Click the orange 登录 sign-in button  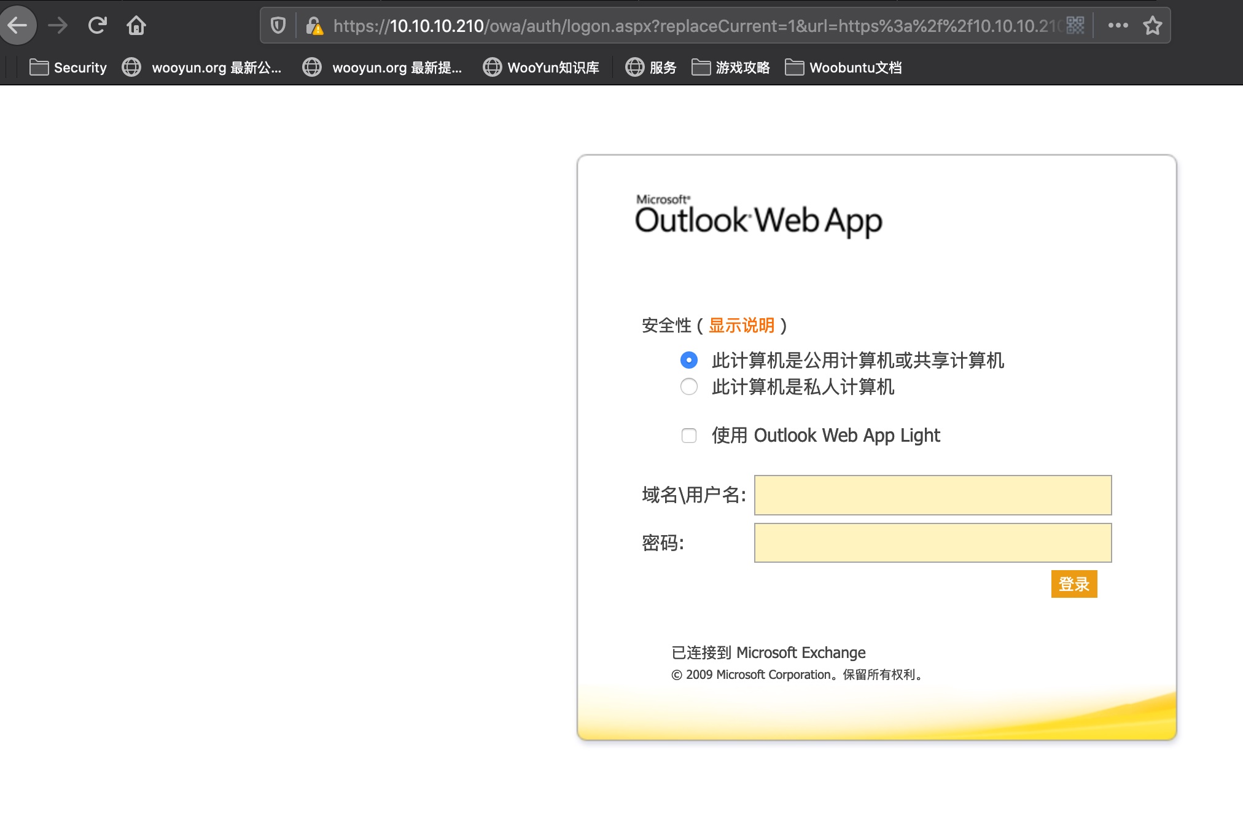click(x=1073, y=584)
